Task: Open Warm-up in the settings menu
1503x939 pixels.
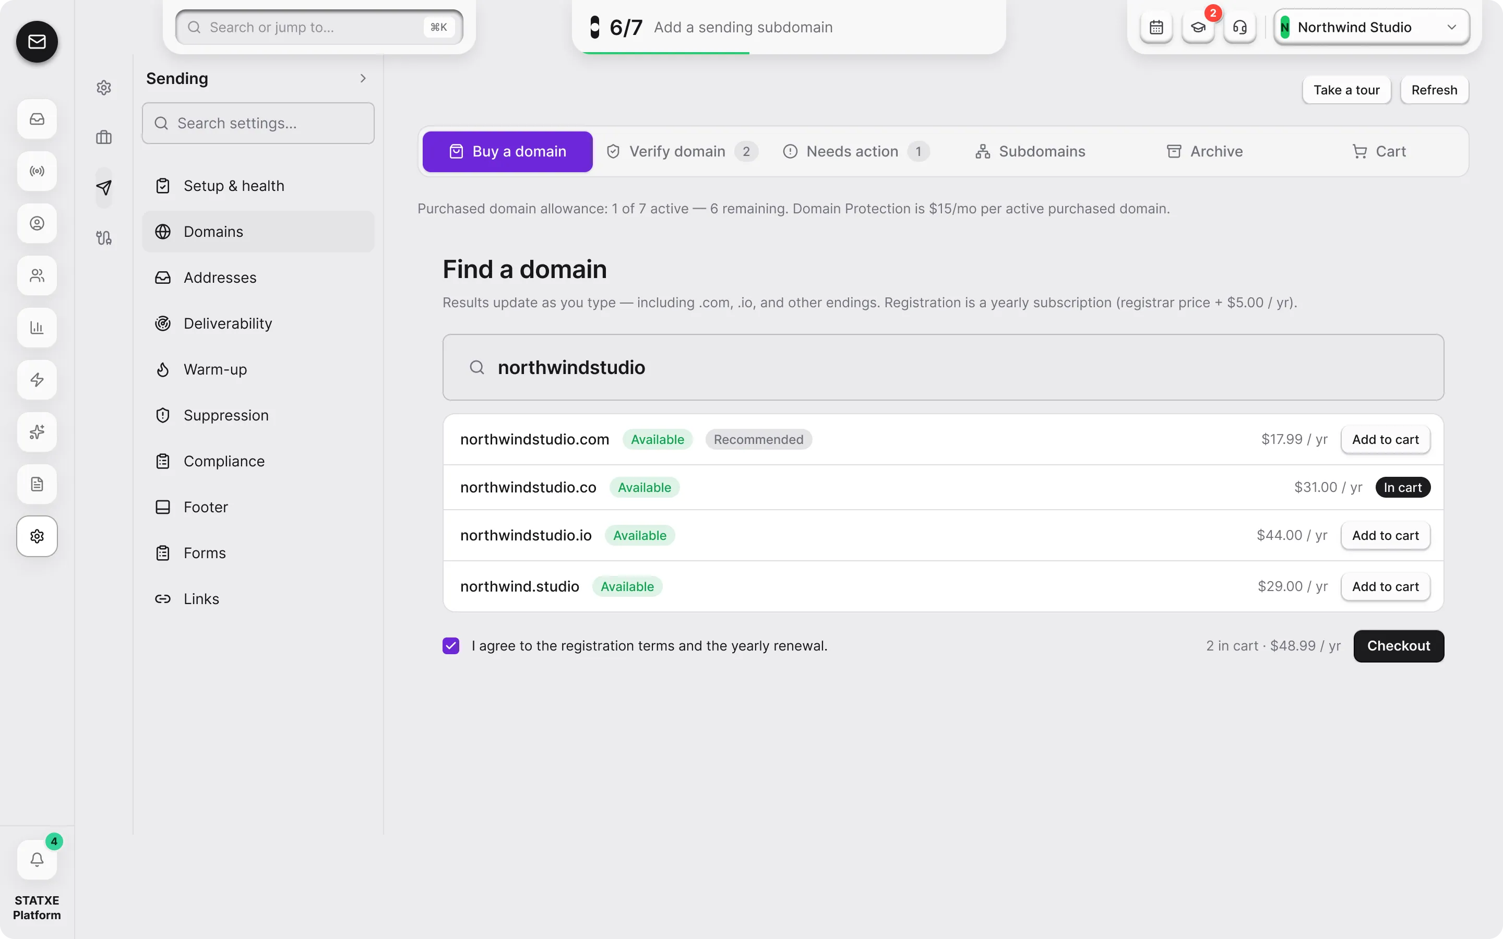Action: [258, 369]
